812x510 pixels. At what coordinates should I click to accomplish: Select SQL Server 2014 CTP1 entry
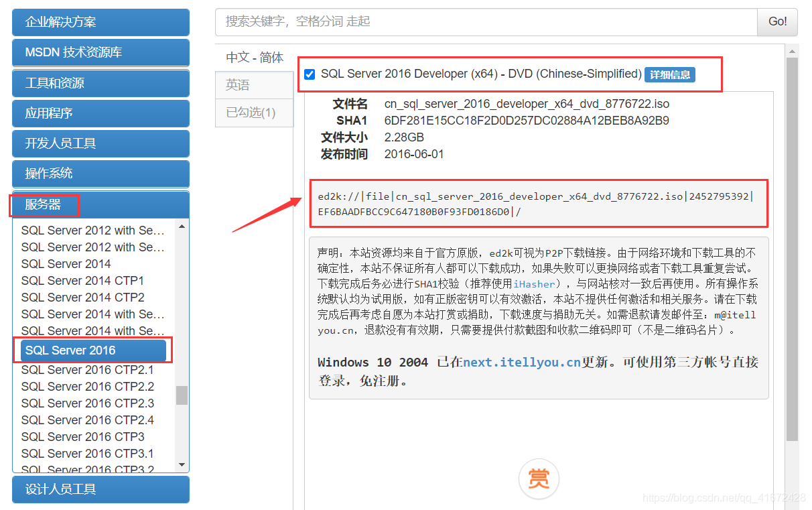[82, 281]
